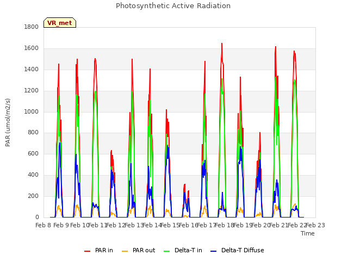
Task: Click the y-axis label PAR (umol/m2/s)
Action: pos(8,122)
